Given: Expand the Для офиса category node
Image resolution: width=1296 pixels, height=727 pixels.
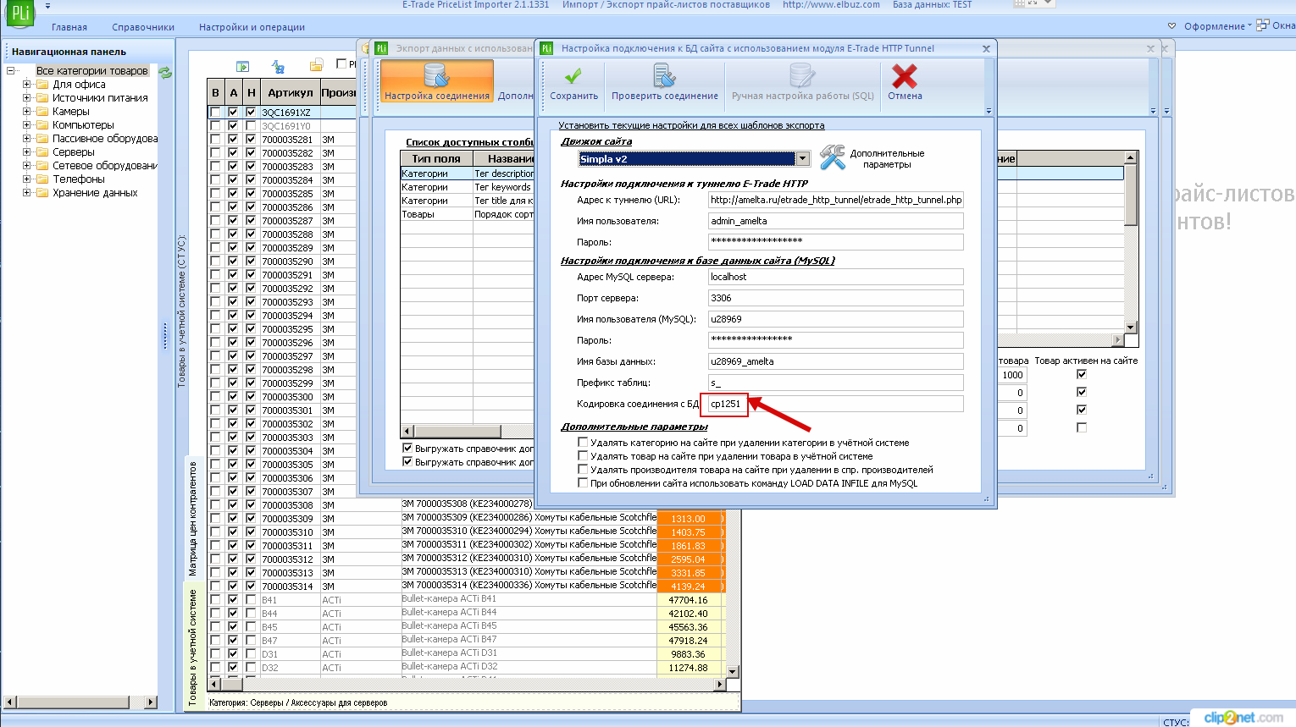Looking at the screenshot, I should point(26,85).
